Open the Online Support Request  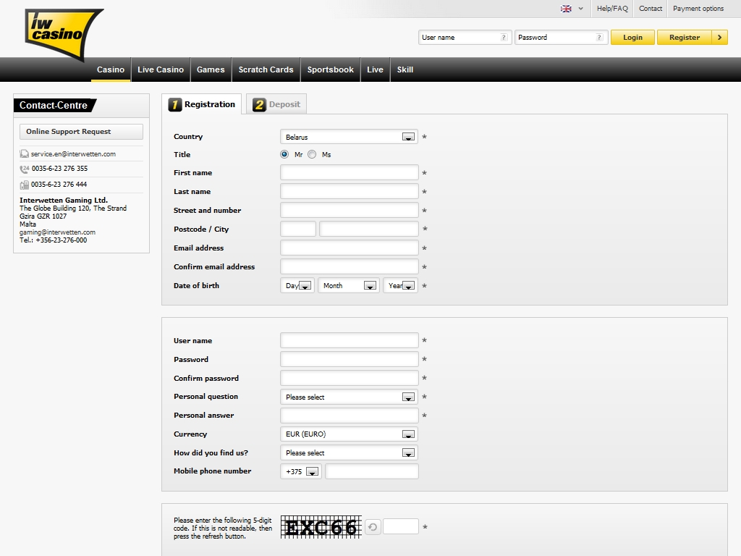[x=81, y=132]
